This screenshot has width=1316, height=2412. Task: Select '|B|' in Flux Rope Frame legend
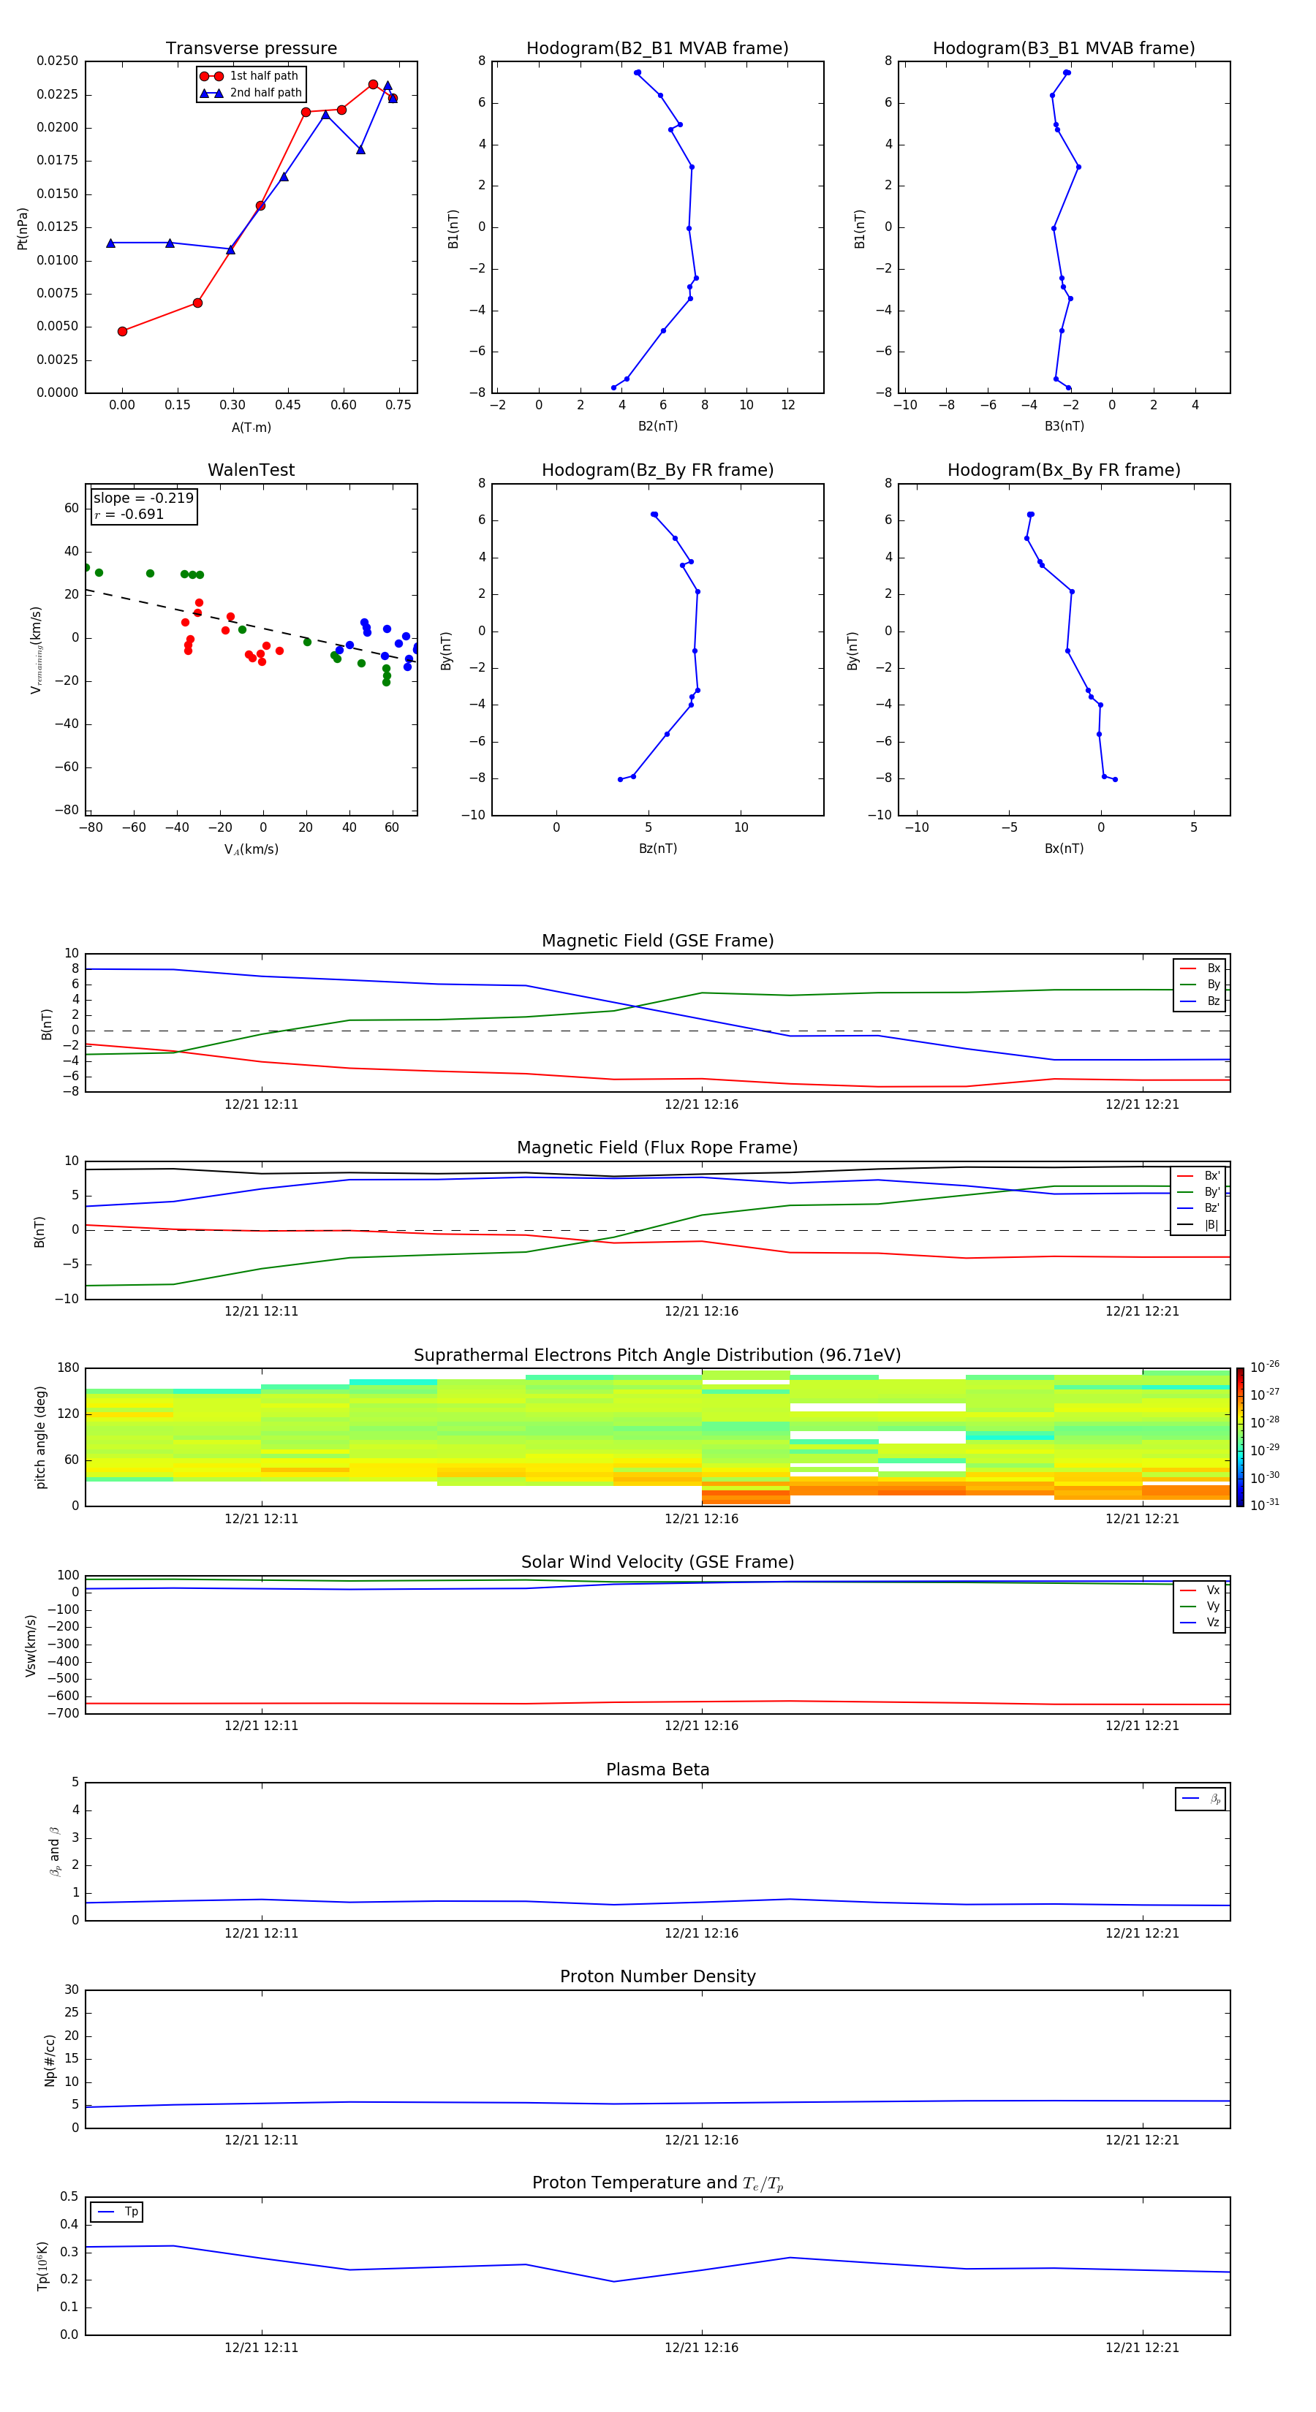tap(1198, 1225)
